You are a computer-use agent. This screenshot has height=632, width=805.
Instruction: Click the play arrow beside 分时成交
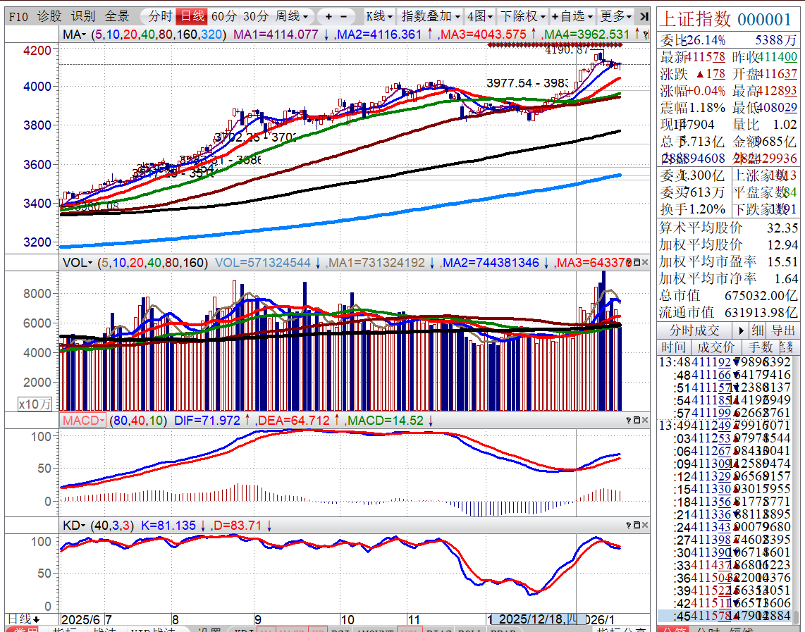click(x=740, y=330)
